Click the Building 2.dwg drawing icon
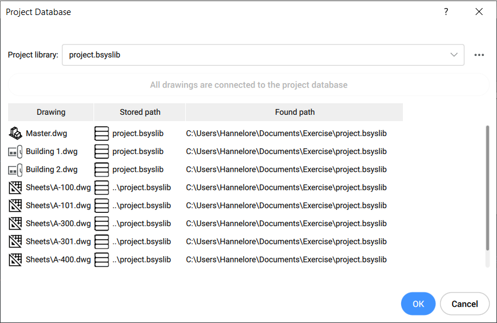This screenshot has height=323, width=497. pos(16,170)
